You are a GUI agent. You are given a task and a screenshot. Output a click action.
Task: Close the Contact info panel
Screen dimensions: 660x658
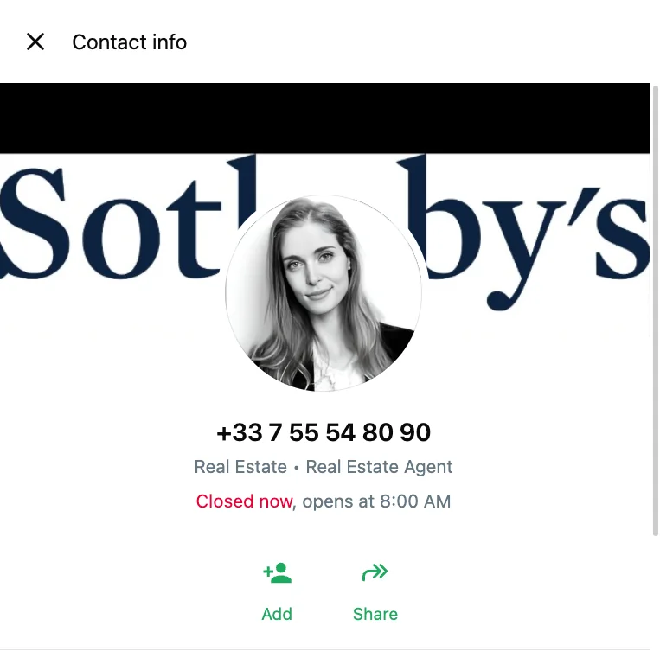pyautogui.click(x=35, y=42)
